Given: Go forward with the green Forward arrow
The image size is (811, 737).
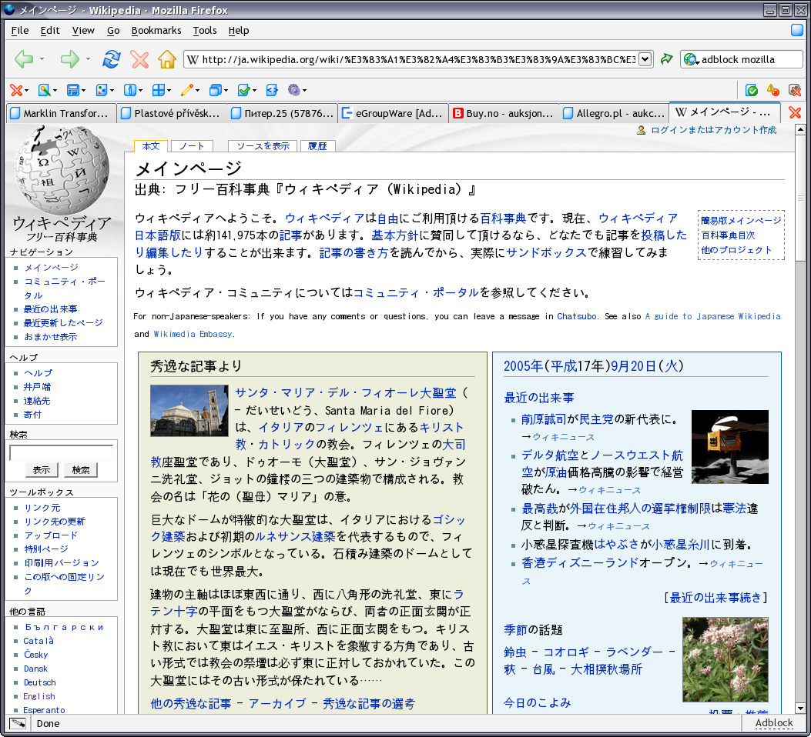Looking at the screenshot, I should point(69,59).
